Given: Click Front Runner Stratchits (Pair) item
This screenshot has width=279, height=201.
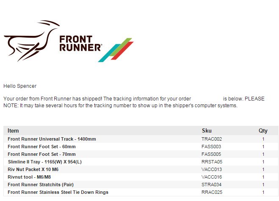Looking at the screenshot, I should click(41, 185).
